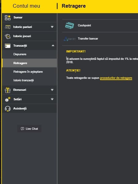Click the Setări gears icon

(8, 99)
